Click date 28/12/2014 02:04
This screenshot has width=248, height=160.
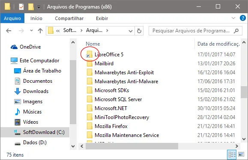[x=216, y=117]
